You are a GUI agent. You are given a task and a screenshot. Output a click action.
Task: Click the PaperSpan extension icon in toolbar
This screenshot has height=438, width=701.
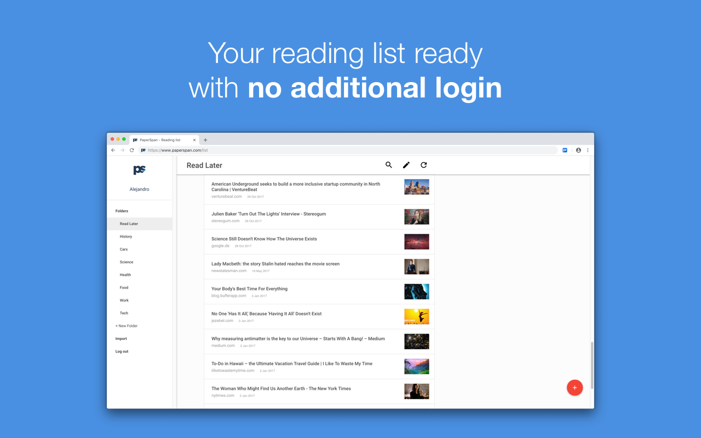pos(565,150)
